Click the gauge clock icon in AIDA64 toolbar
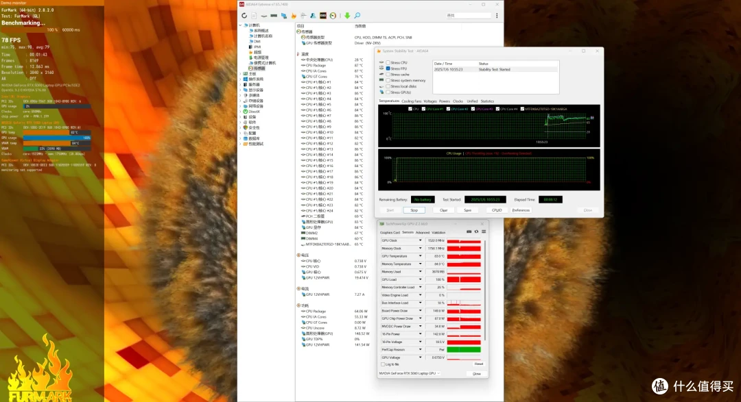Image resolution: width=741 pixels, height=402 pixels. pyautogui.click(x=333, y=16)
